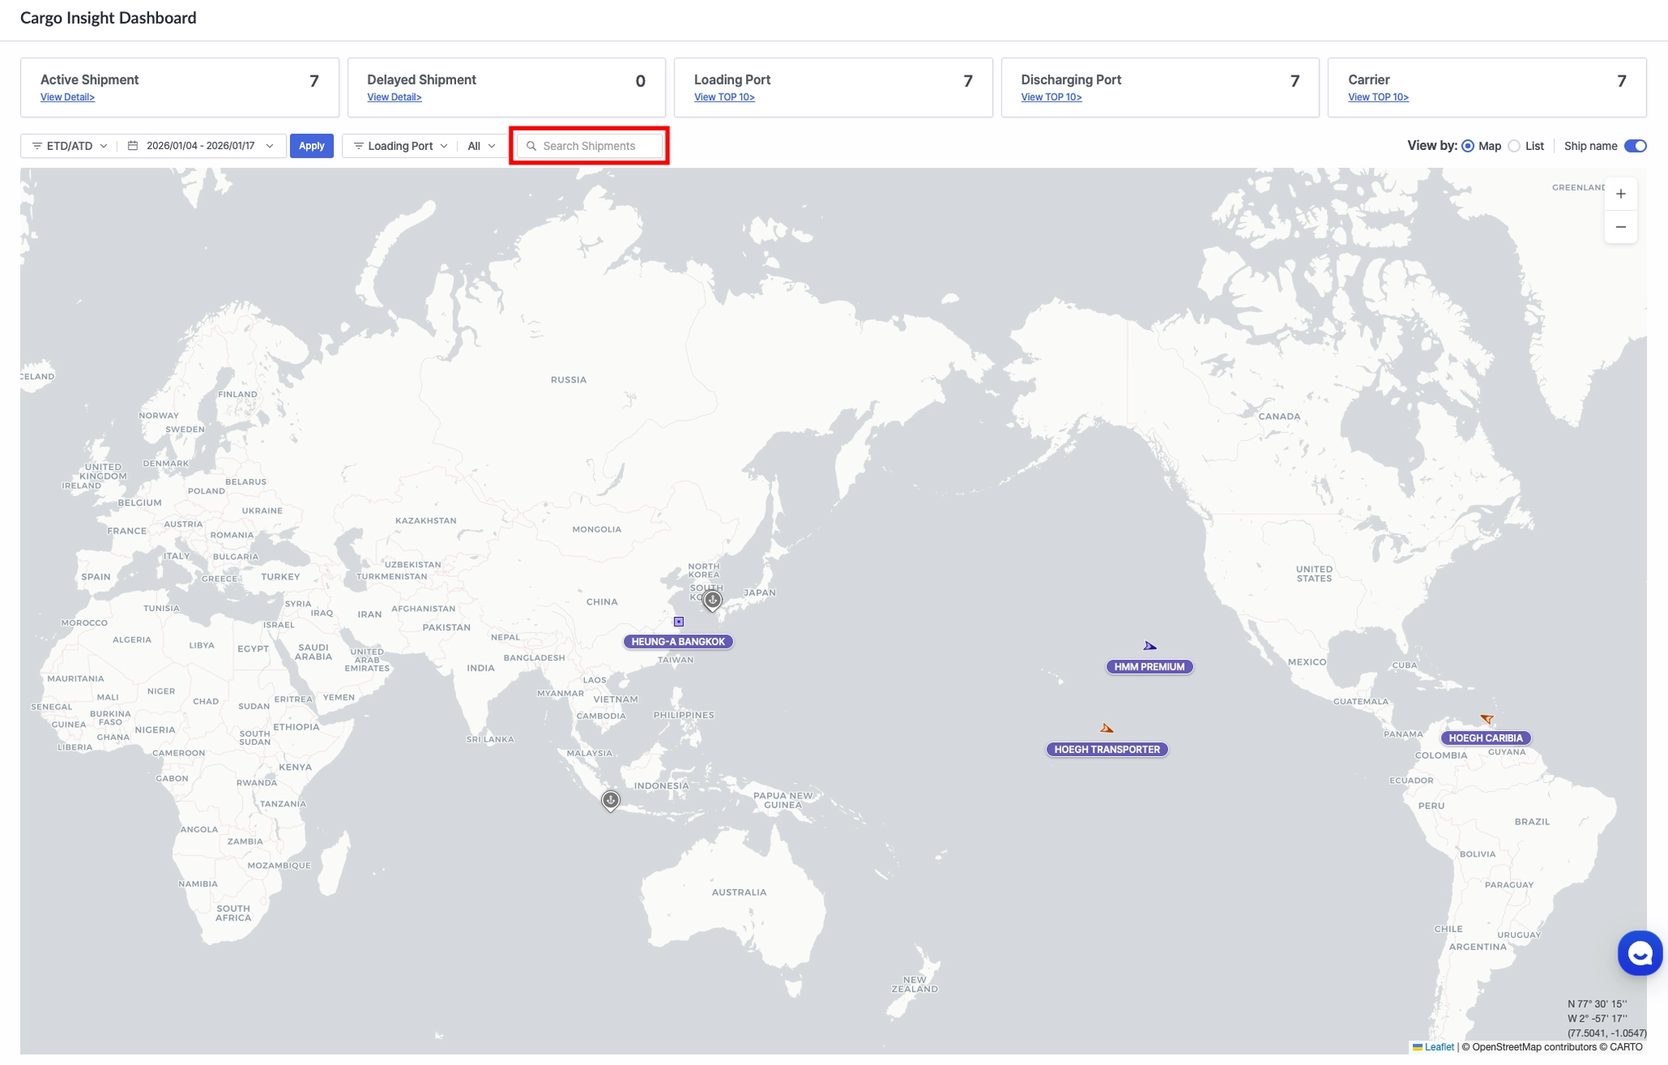Open the chat support bubble icon
This screenshot has width=1668, height=1065.
[1639, 953]
